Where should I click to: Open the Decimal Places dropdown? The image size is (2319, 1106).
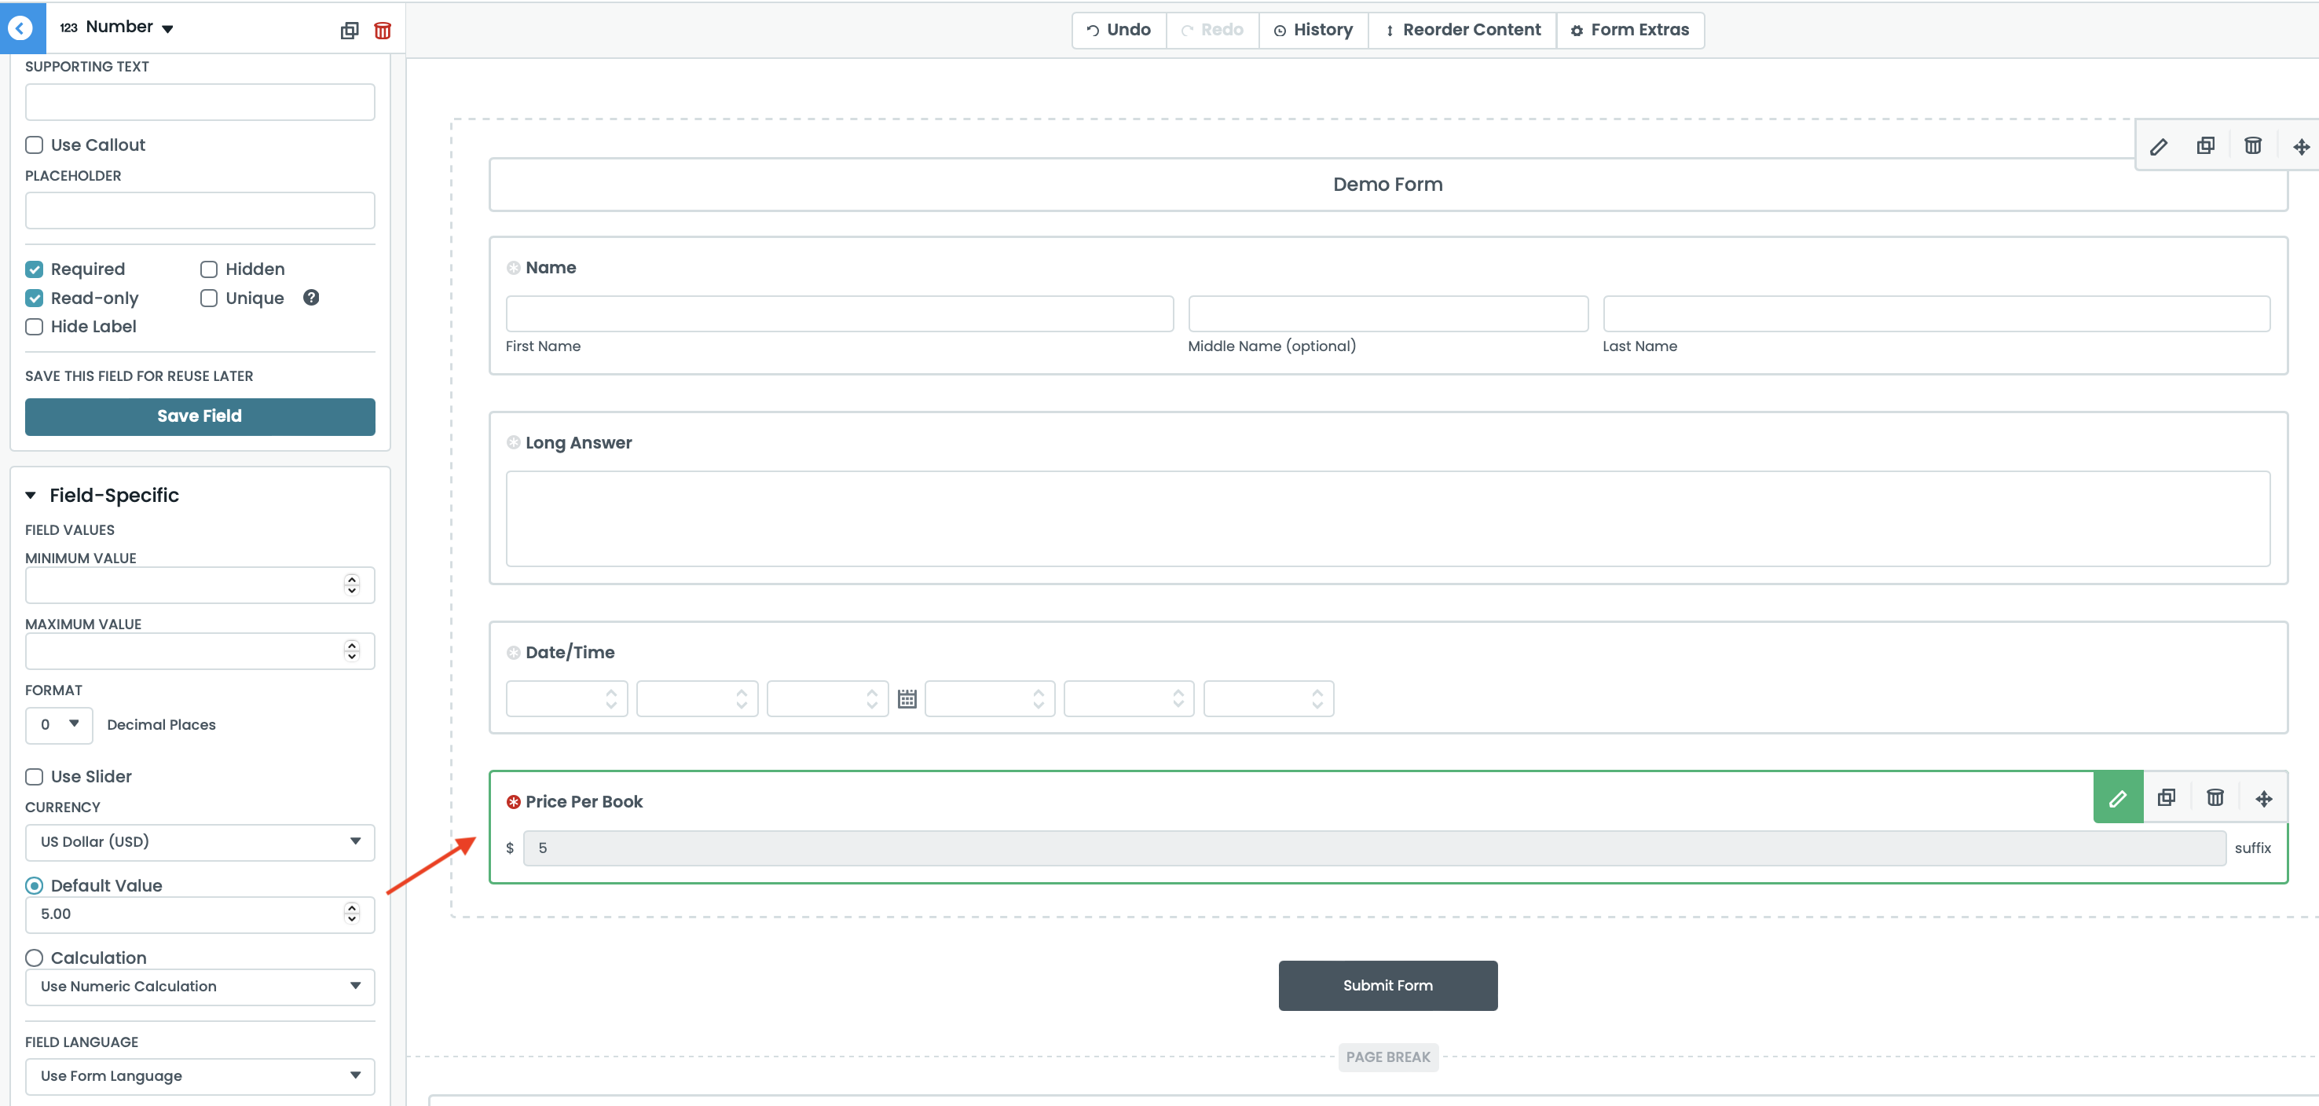click(58, 724)
